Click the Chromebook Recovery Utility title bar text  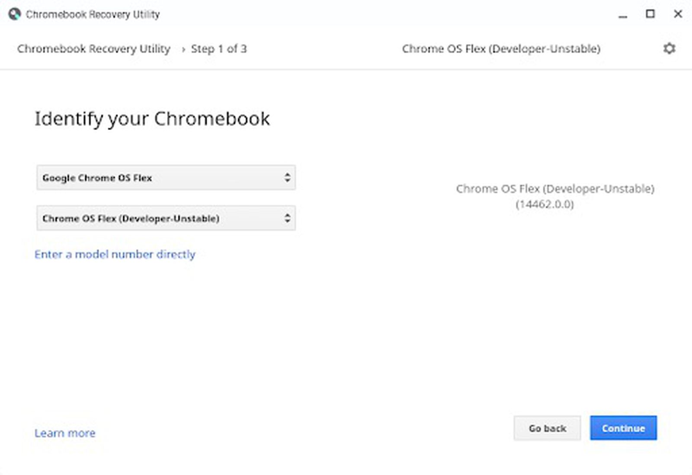pyautogui.click(x=92, y=13)
